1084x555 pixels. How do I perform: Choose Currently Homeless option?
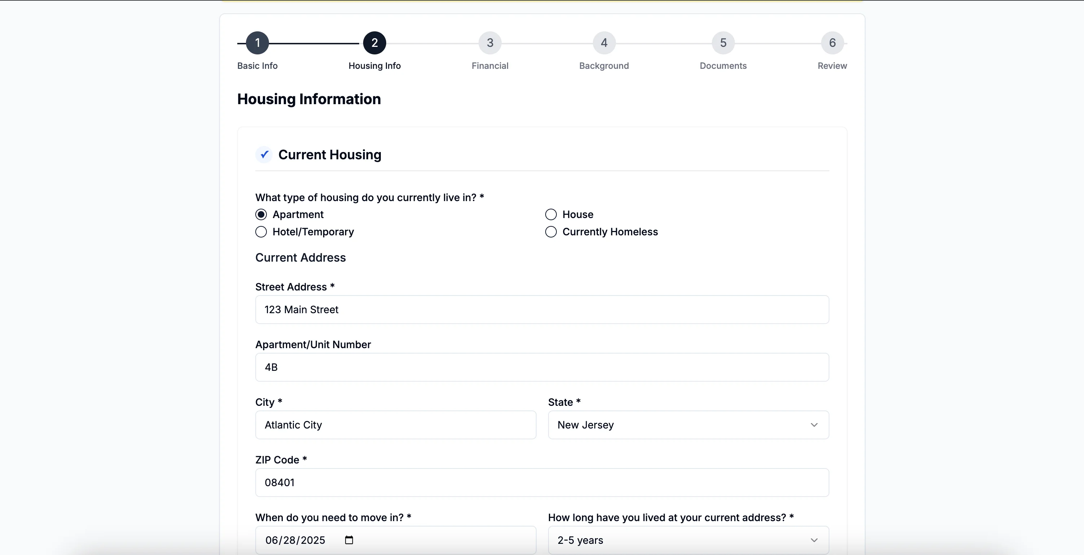[x=551, y=232]
